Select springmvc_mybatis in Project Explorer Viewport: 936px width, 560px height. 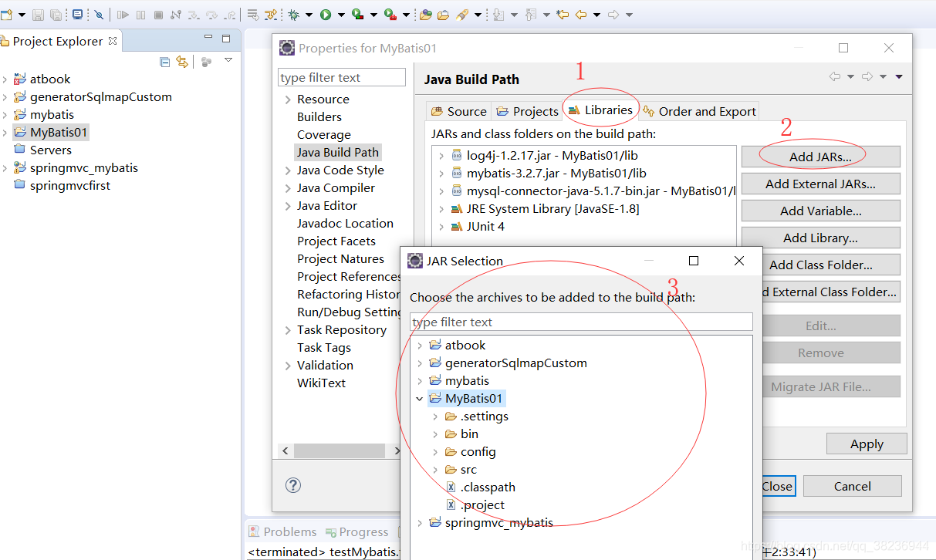pyautogui.click(x=84, y=168)
